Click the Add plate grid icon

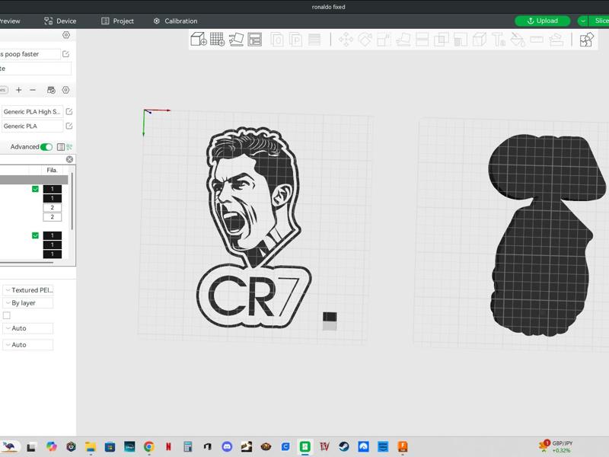[x=217, y=40]
